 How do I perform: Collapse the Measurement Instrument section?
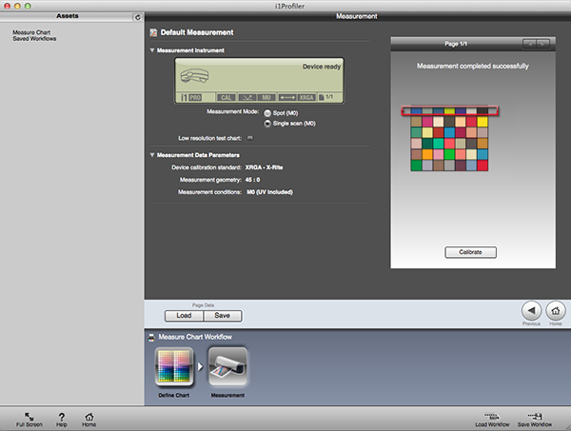[152, 50]
